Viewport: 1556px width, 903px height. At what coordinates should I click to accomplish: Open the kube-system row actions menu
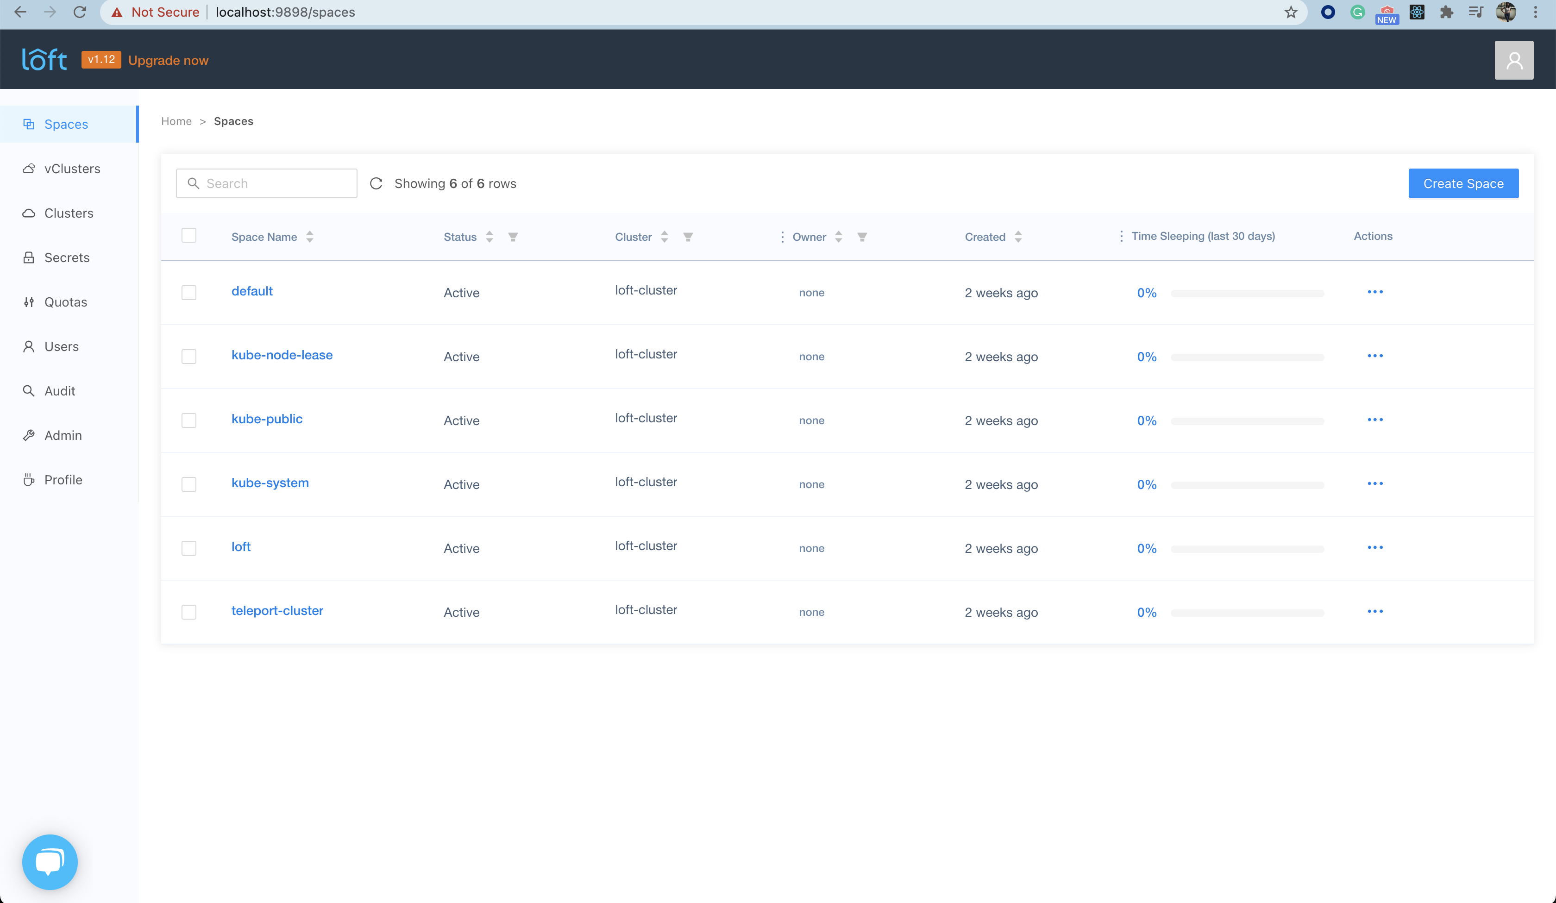[x=1374, y=483]
